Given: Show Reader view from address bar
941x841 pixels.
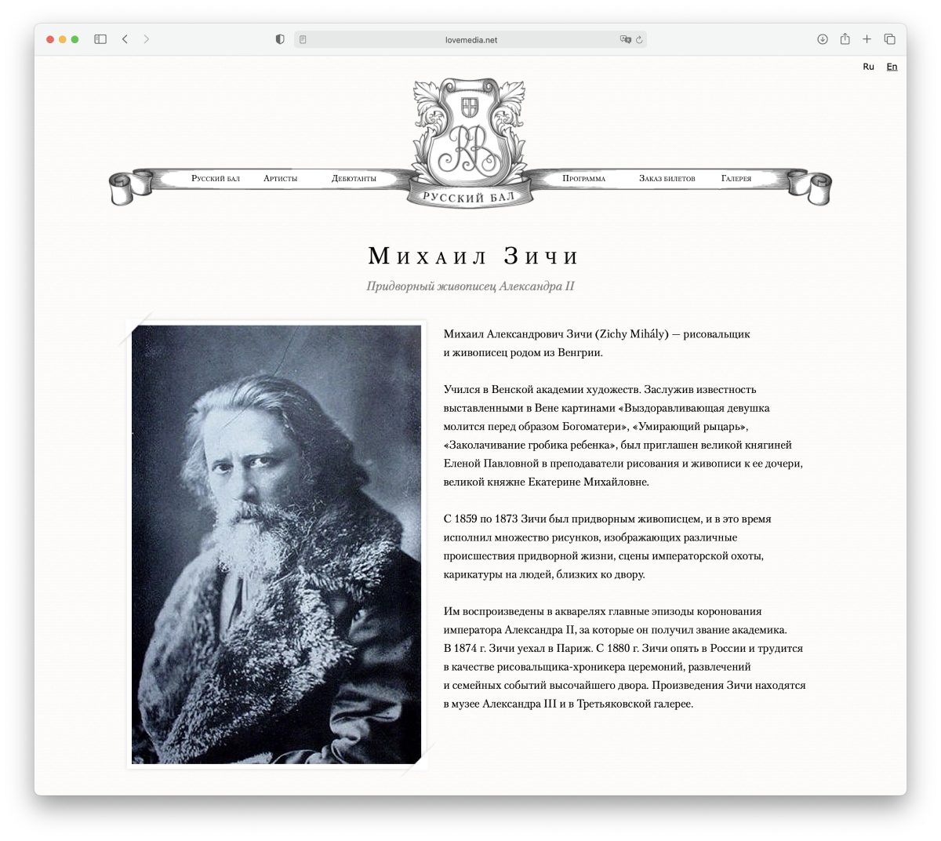Looking at the screenshot, I should (x=303, y=39).
